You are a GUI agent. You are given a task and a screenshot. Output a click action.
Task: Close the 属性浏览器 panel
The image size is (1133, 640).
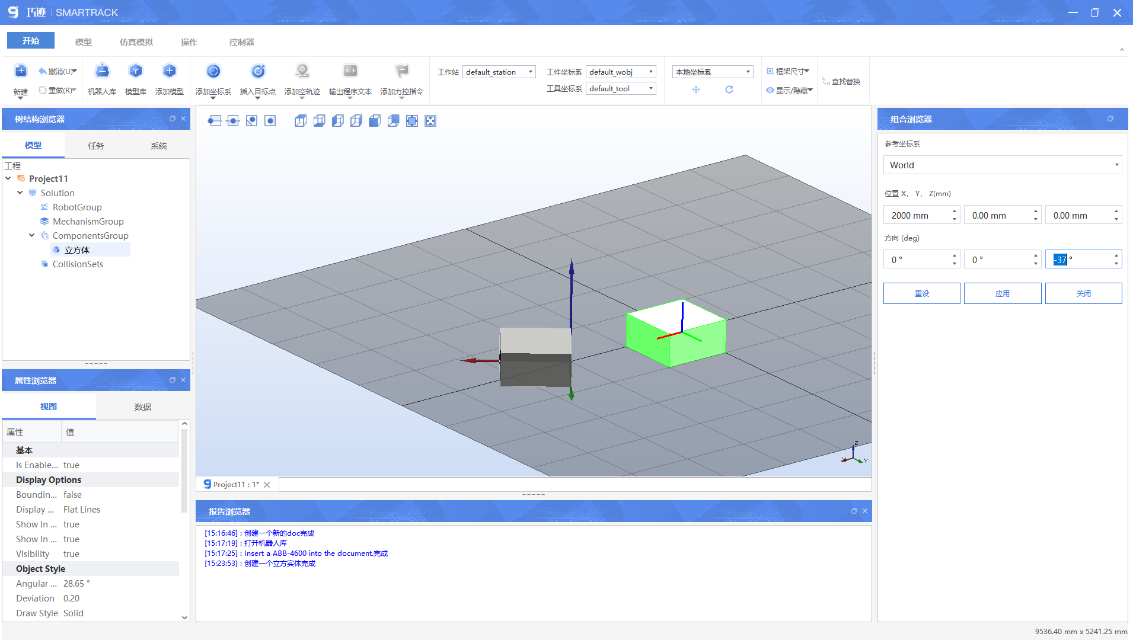[183, 380]
